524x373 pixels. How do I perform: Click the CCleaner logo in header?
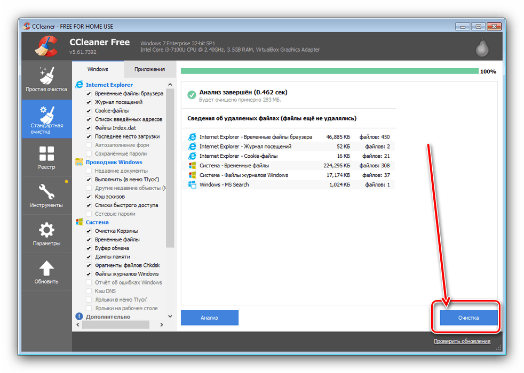tap(47, 46)
